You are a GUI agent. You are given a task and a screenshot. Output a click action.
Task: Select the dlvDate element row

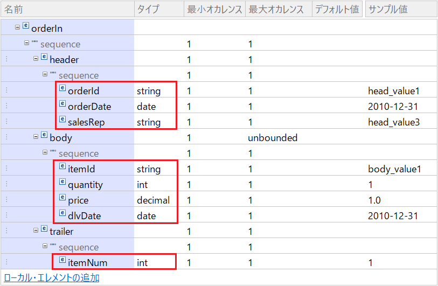(x=219, y=215)
